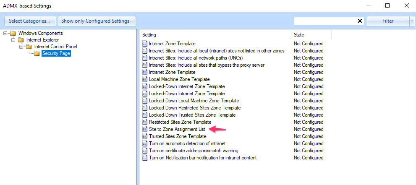Select Internet Zone Template setting text
Image resolution: width=416 pixels, height=185 pixels.
[172, 44]
